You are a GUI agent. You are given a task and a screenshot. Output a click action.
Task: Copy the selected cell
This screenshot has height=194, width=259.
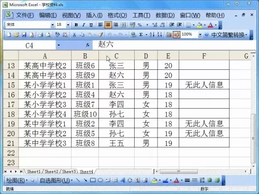click(x=82, y=35)
